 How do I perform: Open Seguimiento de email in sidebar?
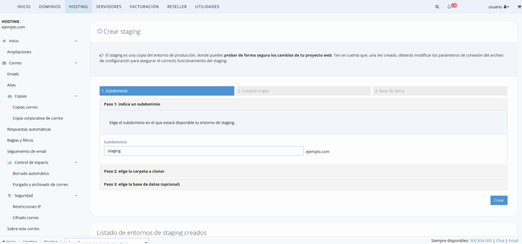[27, 151]
